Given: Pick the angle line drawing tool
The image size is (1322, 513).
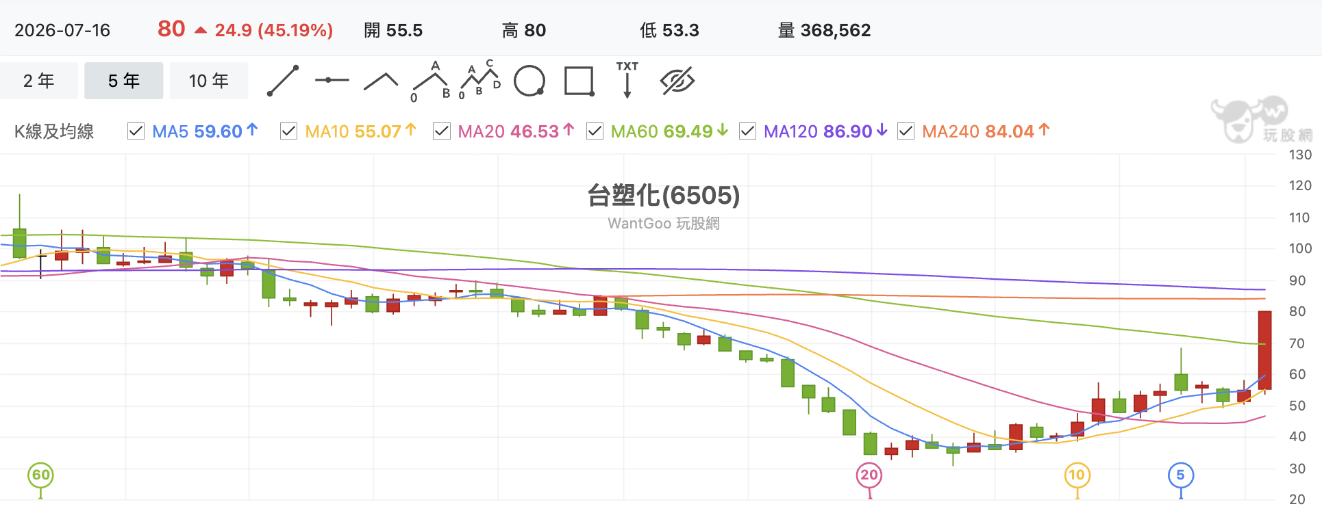Looking at the screenshot, I should (381, 81).
